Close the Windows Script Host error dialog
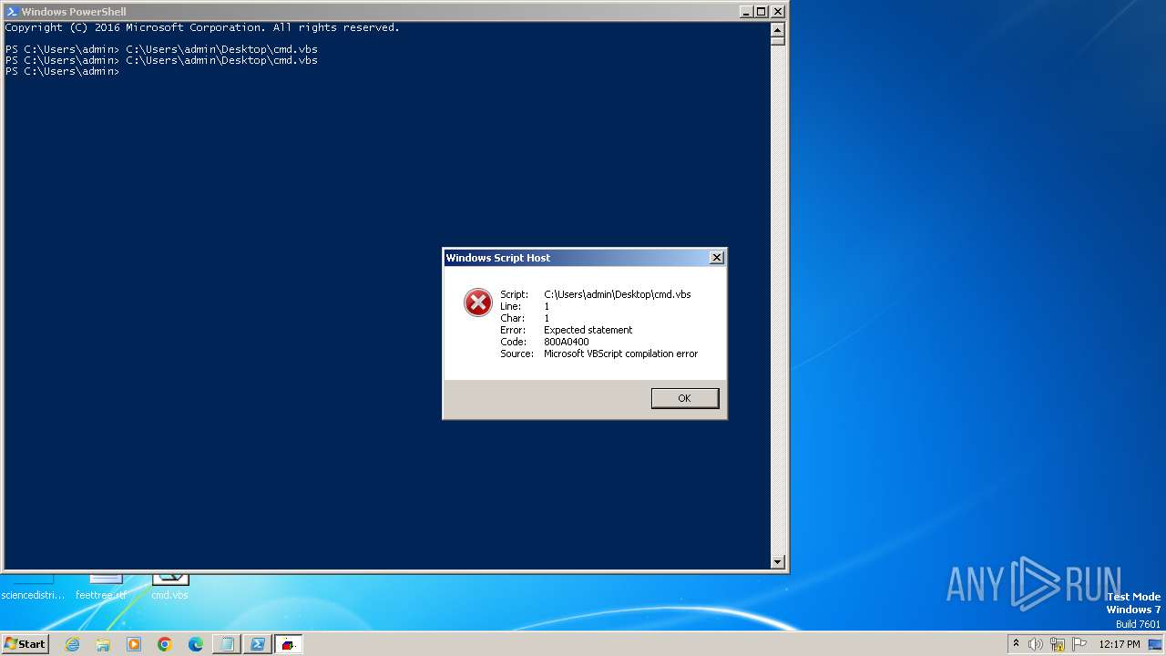 (x=716, y=258)
